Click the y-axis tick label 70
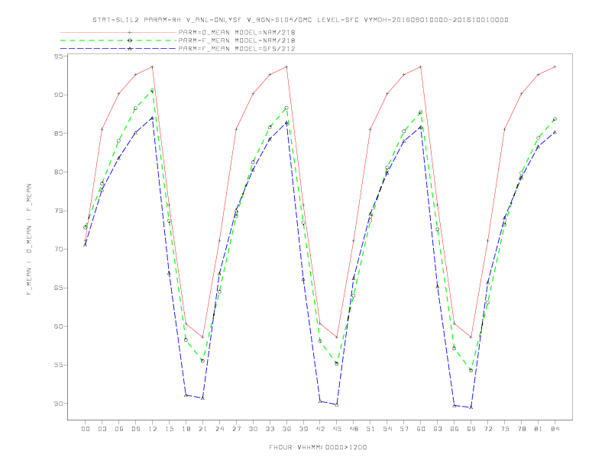This screenshot has height=467, width=605. (59, 250)
